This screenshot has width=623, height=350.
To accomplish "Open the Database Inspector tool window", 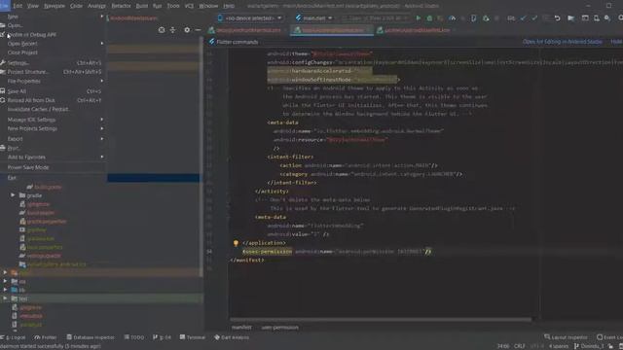I will tap(91, 337).
